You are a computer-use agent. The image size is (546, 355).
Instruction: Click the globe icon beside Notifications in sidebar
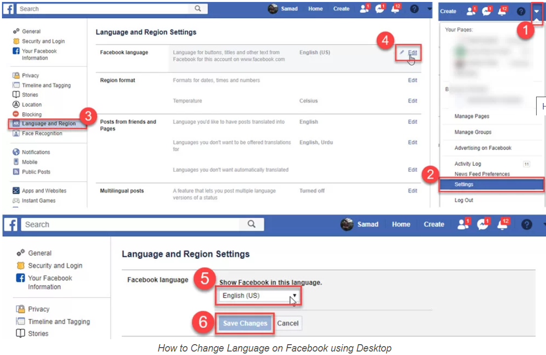pos(16,152)
